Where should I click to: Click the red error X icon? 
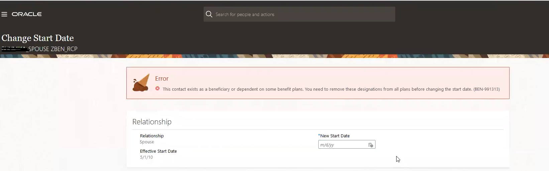pyautogui.click(x=157, y=89)
